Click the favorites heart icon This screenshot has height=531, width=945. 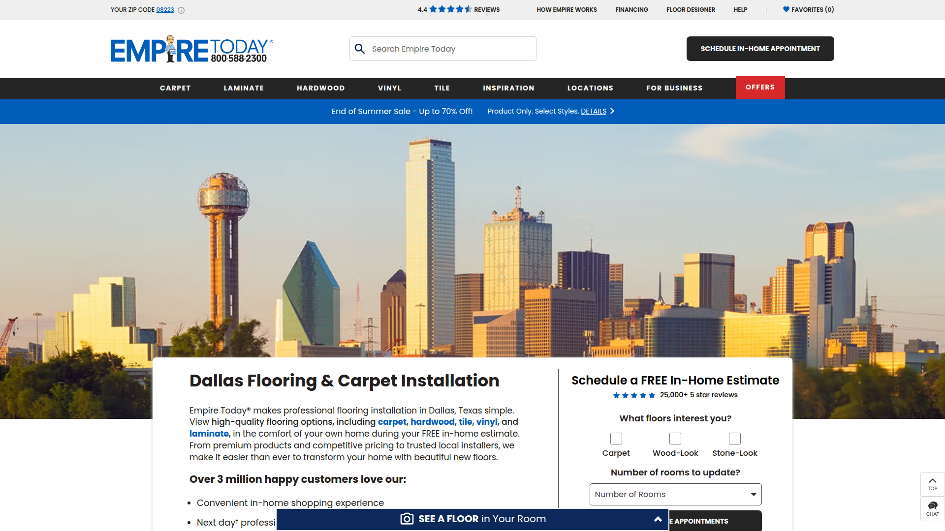tap(786, 9)
